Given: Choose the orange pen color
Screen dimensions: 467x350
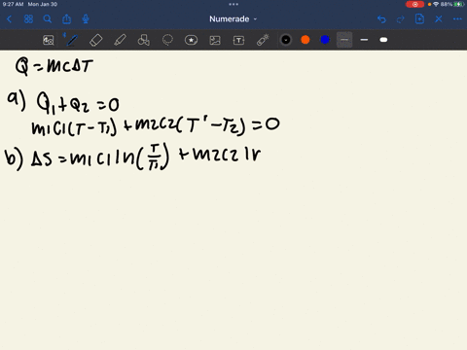Looking at the screenshot, I should [x=305, y=40].
